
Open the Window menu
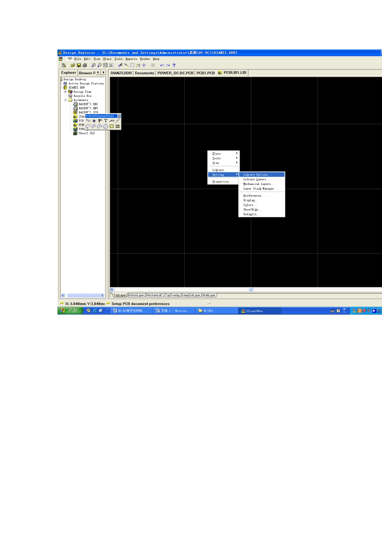(x=145, y=59)
